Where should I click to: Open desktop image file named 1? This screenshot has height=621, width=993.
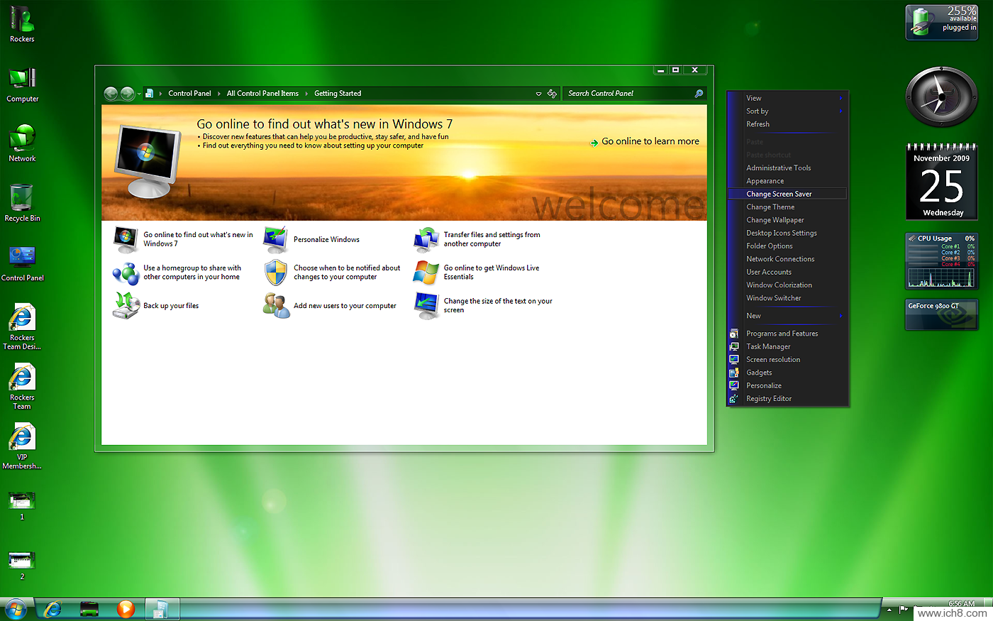coord(22,505)
